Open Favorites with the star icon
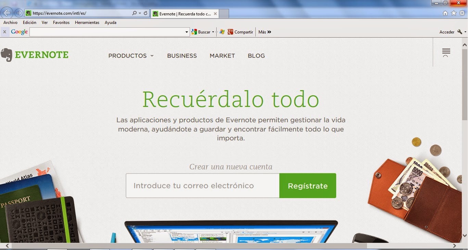 coord(454,13)
